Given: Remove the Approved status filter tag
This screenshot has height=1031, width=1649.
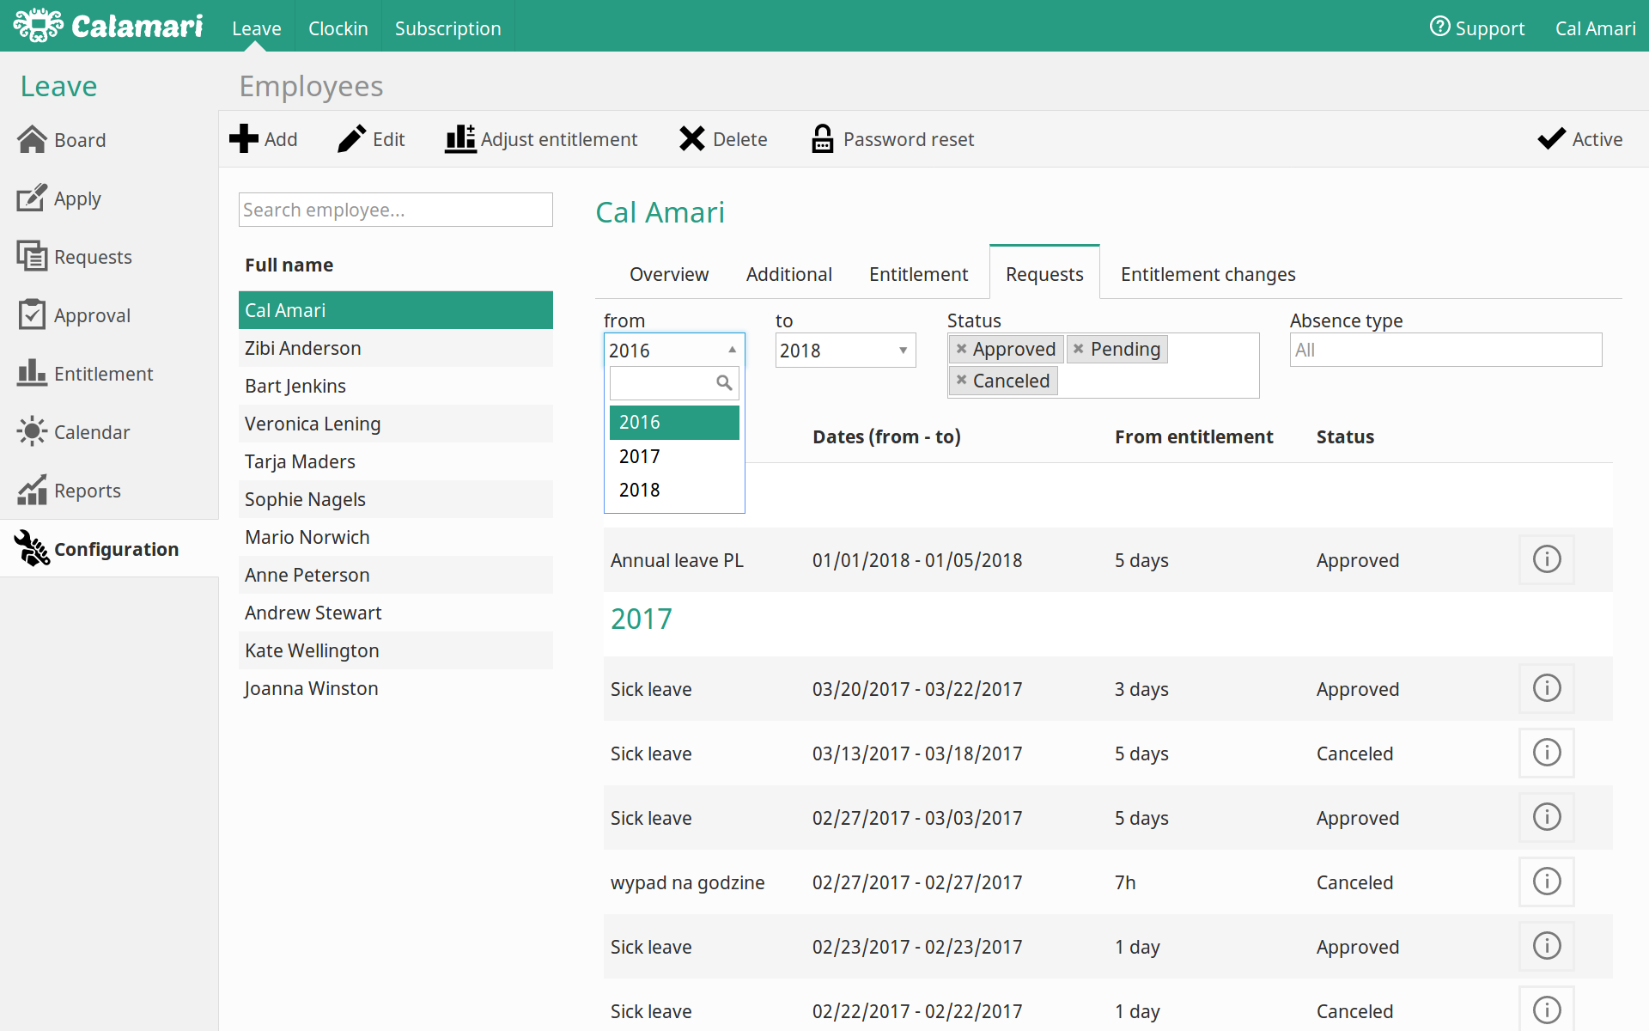Looking at the screenshot, I should point(962,349).
